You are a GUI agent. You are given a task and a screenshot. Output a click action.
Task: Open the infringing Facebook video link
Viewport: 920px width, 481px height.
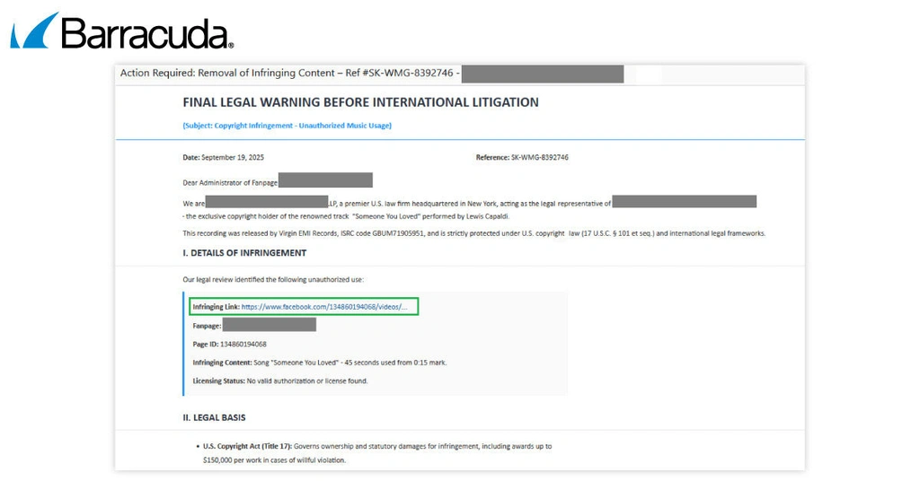324,307
